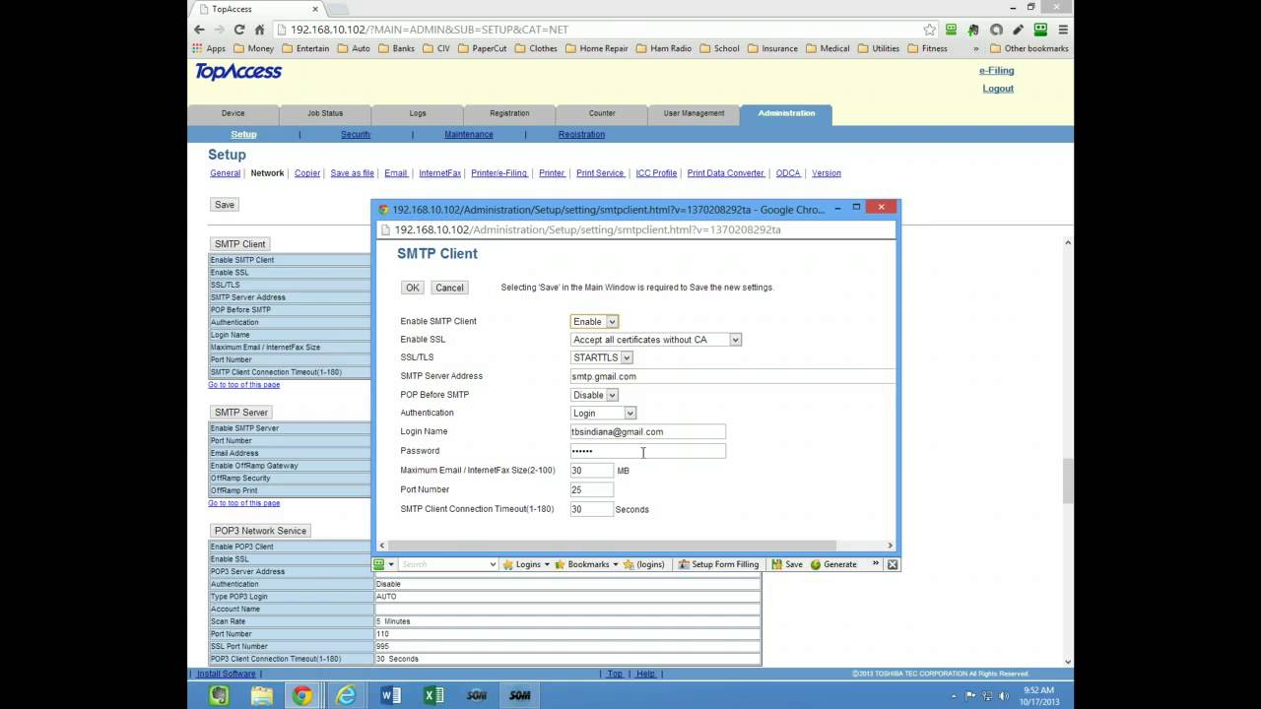Close the RoboForm toolbar
Viewport: 1261px width, 709px height.
[893, 564]
